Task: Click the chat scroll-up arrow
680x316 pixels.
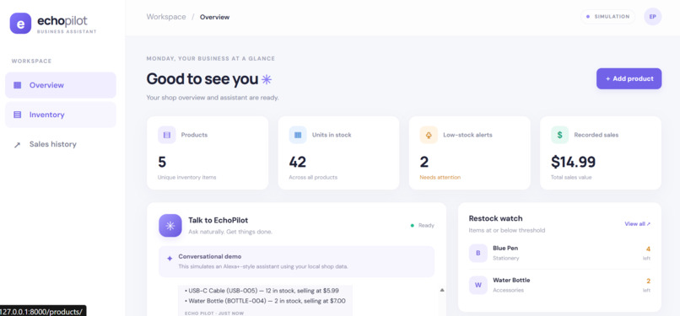Action: [442, 290]
